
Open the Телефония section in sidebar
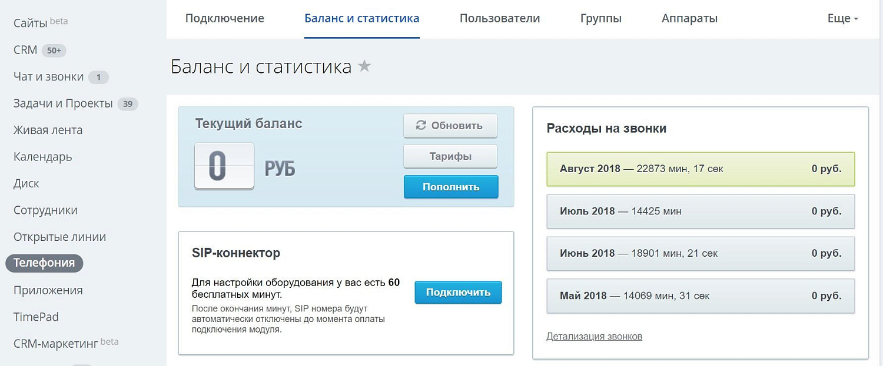click(44, 263)
